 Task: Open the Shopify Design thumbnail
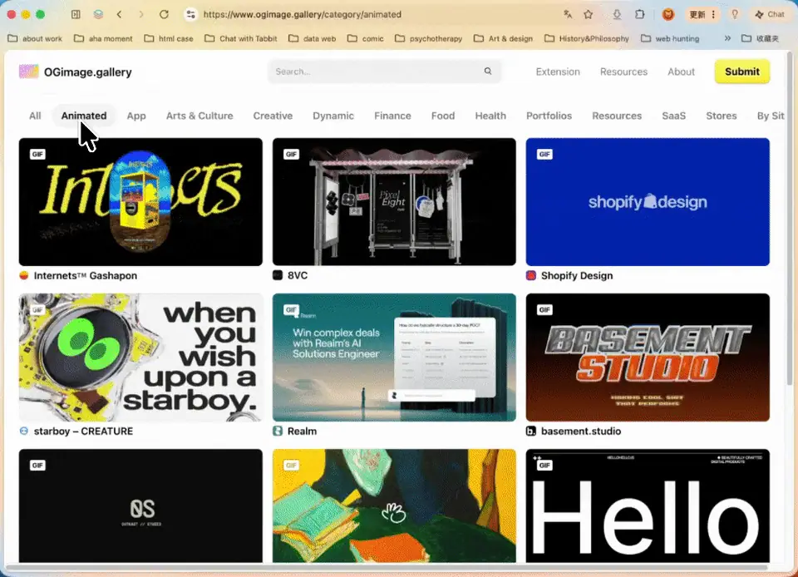[648, 201]
